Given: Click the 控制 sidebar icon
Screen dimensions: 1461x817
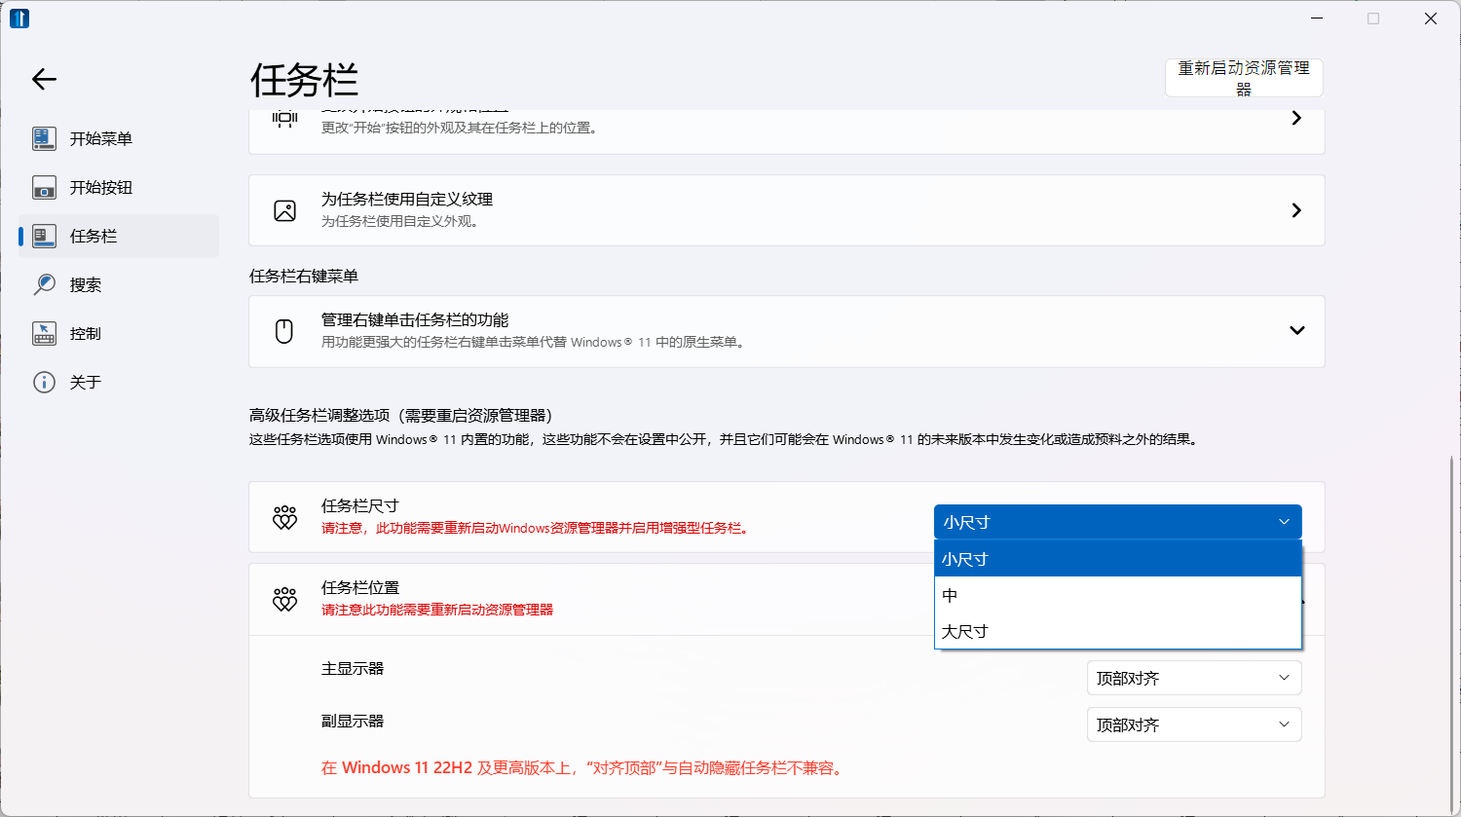Looking at the screenshot, I should (44, 333).
